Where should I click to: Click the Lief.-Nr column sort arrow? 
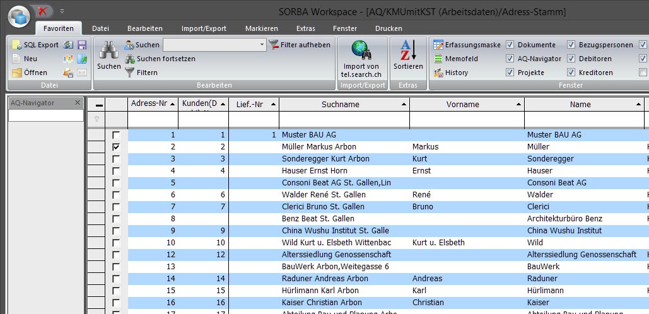[273, 104]
